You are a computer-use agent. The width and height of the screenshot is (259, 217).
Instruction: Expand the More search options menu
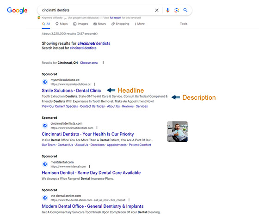click(140, 24)
